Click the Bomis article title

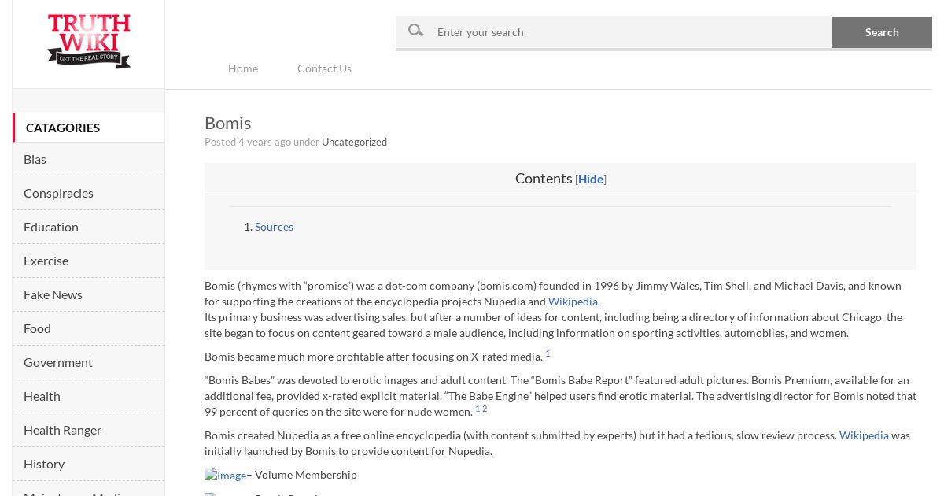(227, 123)
